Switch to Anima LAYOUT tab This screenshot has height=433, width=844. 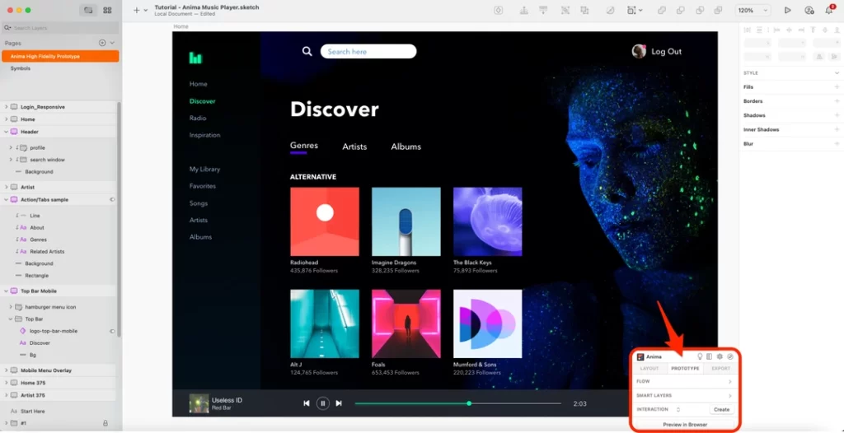point(649,369)
